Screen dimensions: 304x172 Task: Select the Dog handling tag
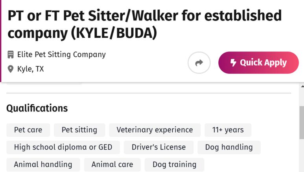click(x=229, y=147)
